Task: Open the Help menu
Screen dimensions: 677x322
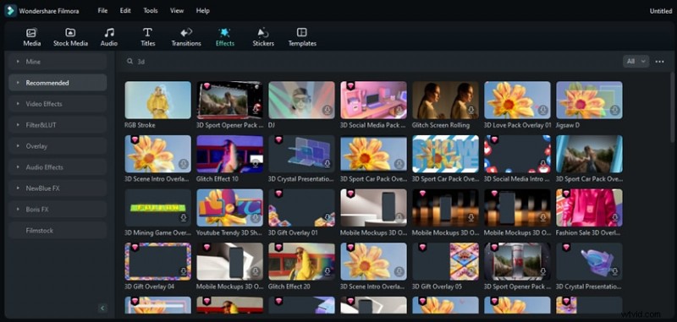Action: pyautogui.click(x=202, y=11)
